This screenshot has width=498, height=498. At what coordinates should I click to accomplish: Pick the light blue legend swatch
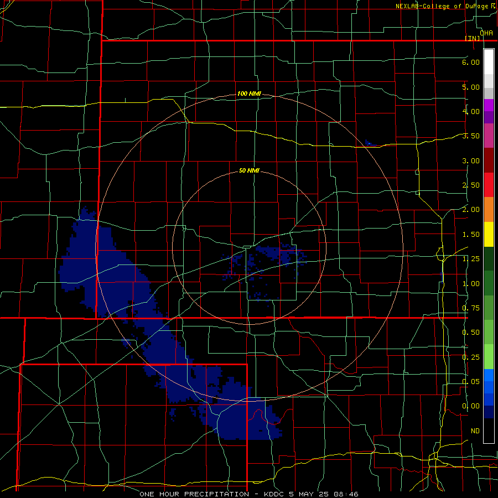click(x=489, y=375)
